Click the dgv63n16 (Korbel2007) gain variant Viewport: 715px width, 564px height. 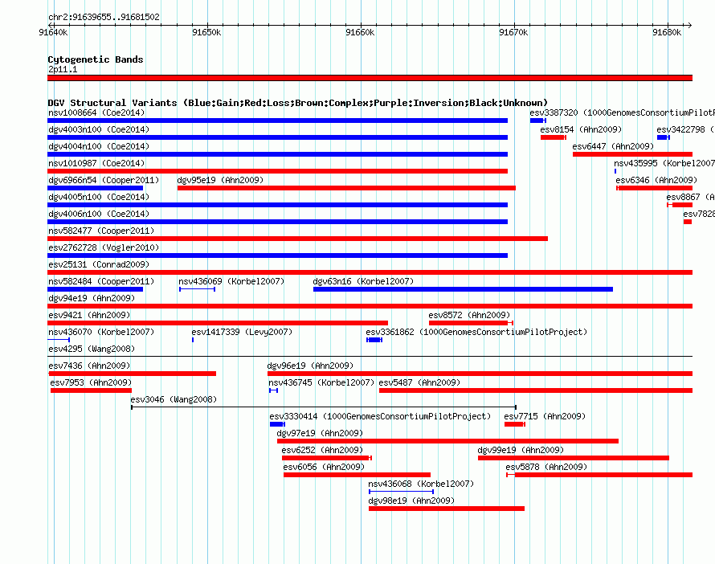pyautogui.click(x=463, y=289)
